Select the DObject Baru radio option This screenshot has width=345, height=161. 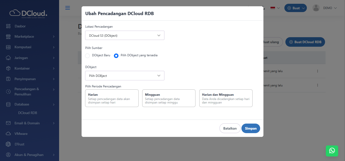coord(87,56)
